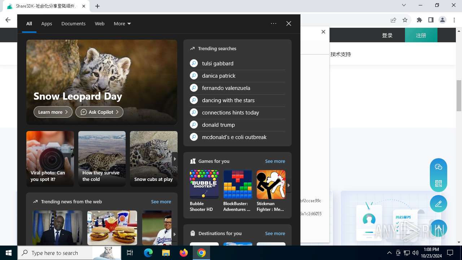This screenshot has width=462, height=260.
Task: Show hidden system tray icons
Action: point(389,253)
